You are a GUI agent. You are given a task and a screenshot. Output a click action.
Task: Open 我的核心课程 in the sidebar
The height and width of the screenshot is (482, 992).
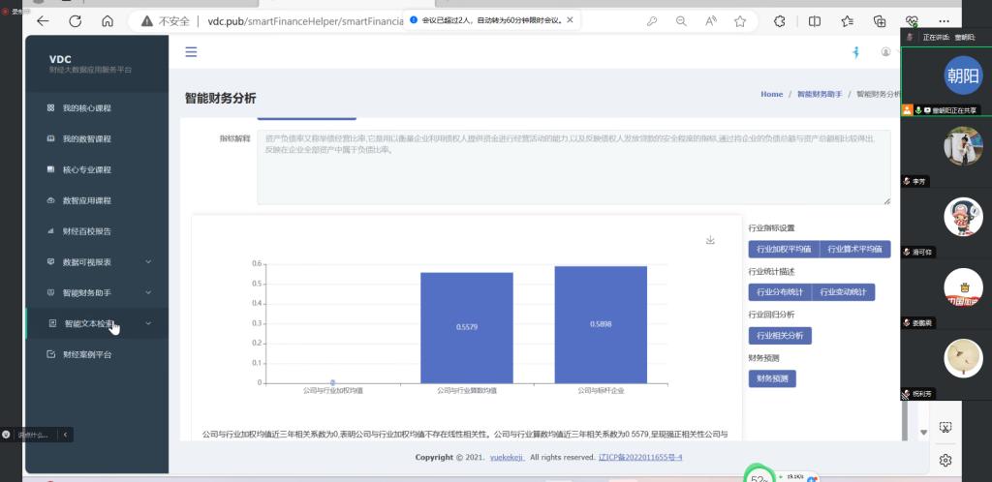(86, 108)
